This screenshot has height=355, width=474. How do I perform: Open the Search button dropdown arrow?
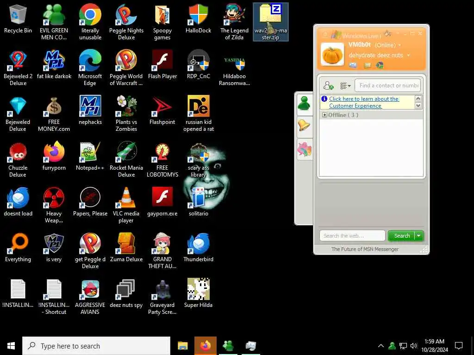click(x=418, y=236)
